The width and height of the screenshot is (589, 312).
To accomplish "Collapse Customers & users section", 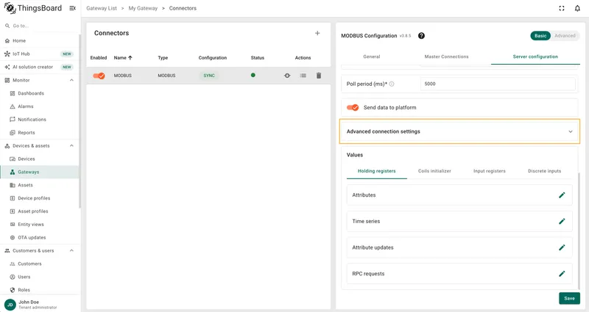I will coord(71,250).
